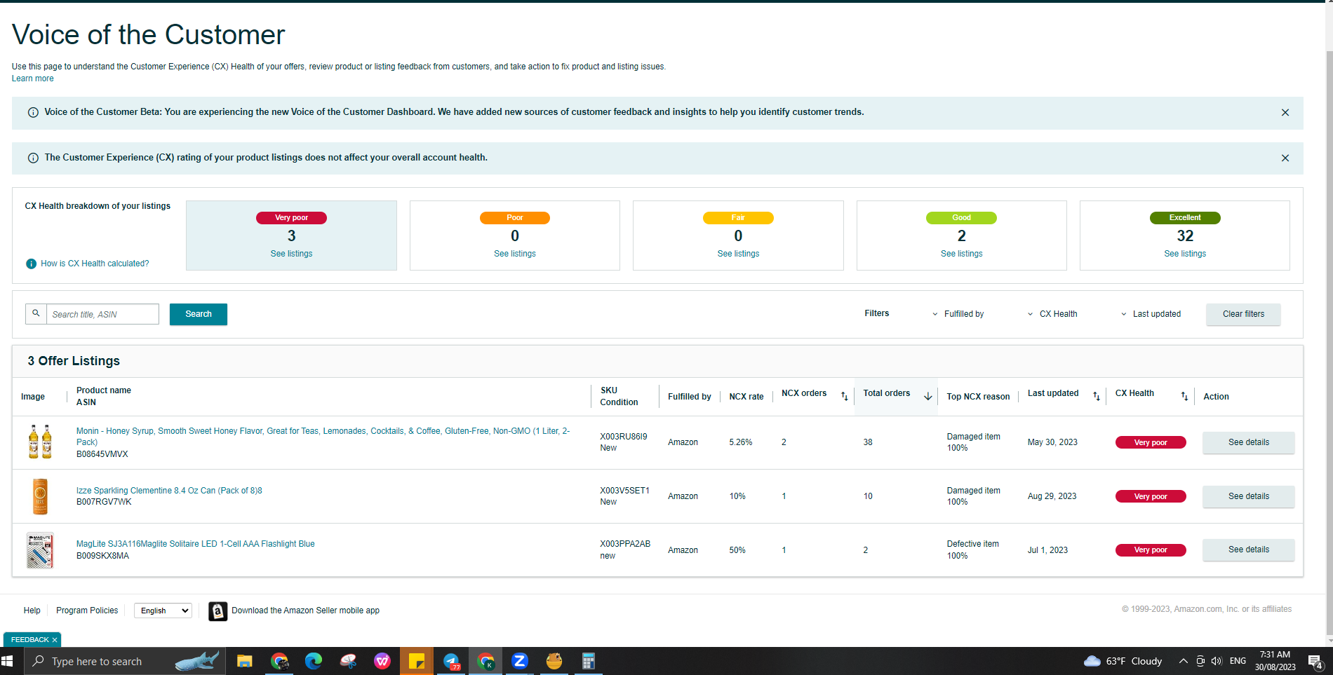Open the Monin Honey Syrup product link
1333x675 pixels.
[323, 437]
